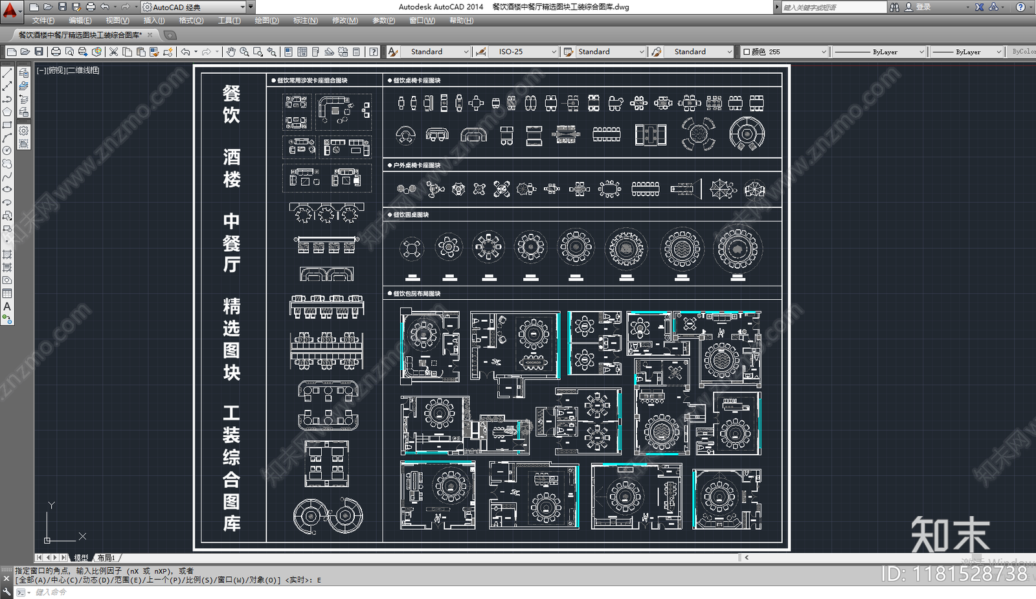This screenshot has width=1036, height=599.
Task: Click the Plot printer icon
Action: coord(56,52)
